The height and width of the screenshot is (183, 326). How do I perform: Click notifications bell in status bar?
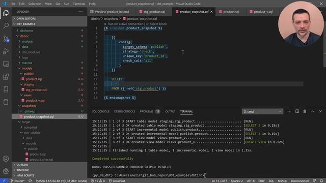[x=321, y=181]
